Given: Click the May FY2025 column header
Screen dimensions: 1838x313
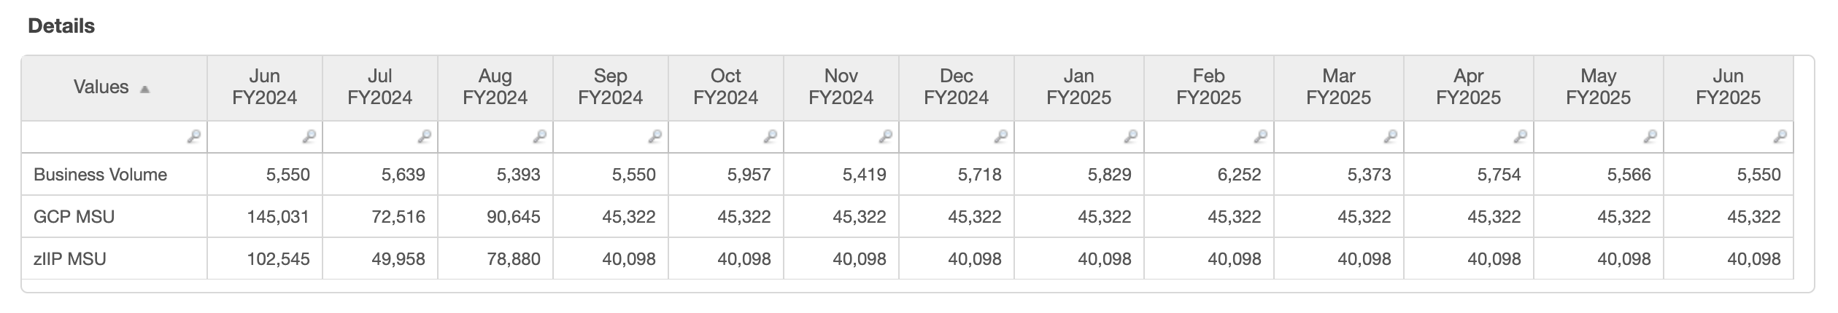Looking at the screenshot, I should pos(1598,87).
